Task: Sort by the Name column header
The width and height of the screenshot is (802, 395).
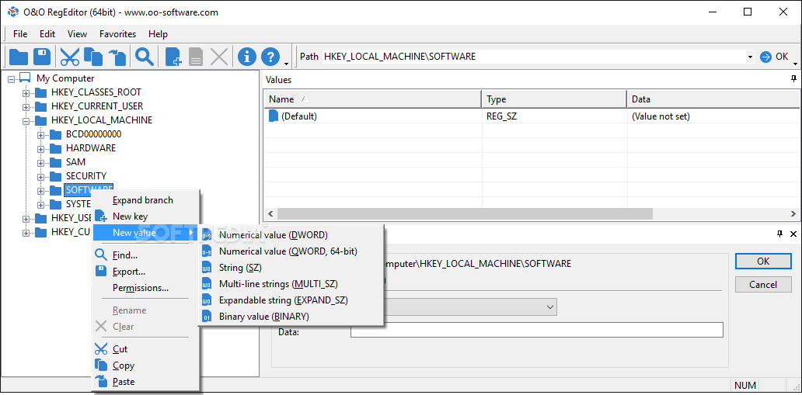Action: [372, 99]
